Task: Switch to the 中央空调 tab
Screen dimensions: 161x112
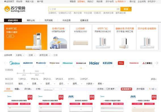Action: pyautogui.click(x=66, y=20)
